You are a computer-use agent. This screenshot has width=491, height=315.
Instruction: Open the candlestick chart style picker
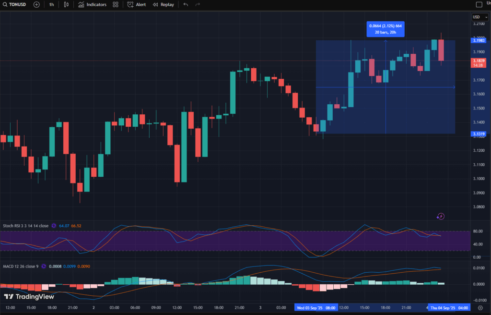pos(66,4)
